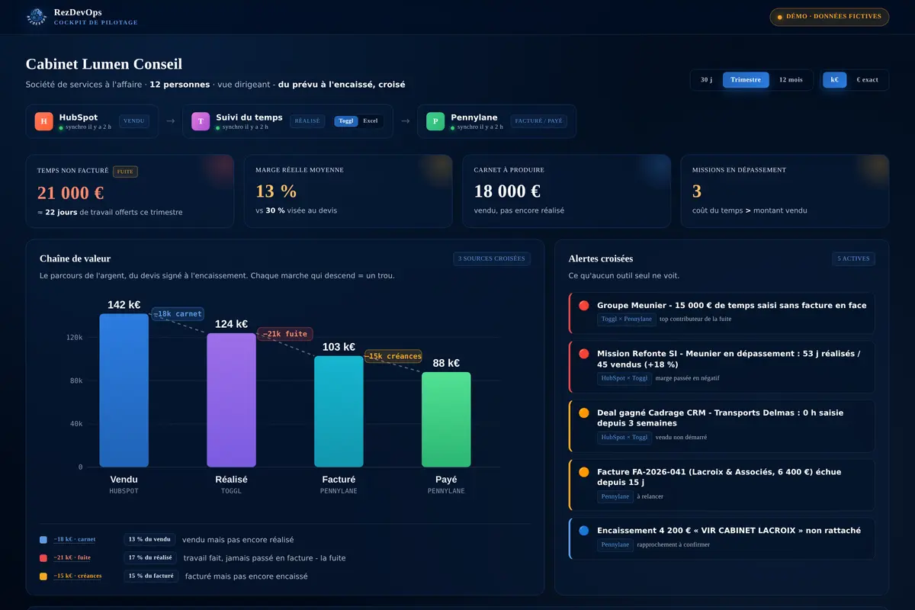The height and width of the screenshot is (610, 915).
Task: Click the teal Facturé bar in chart
Action: point(339,412)
